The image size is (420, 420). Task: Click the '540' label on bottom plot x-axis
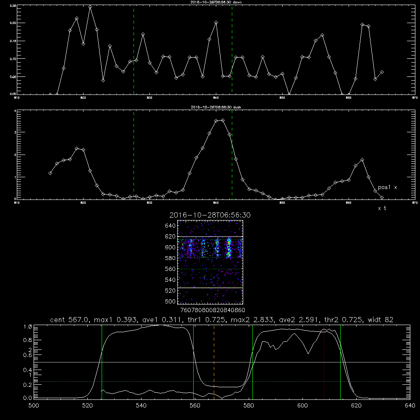pyautogui.click(x=141, y=405)
